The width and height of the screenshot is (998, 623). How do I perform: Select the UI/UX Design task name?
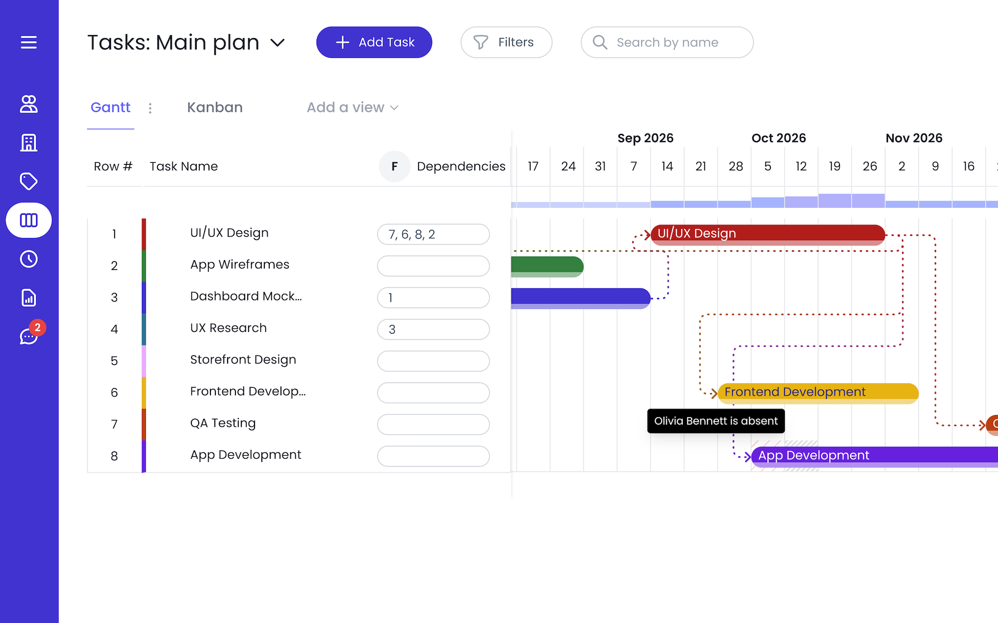229,233
